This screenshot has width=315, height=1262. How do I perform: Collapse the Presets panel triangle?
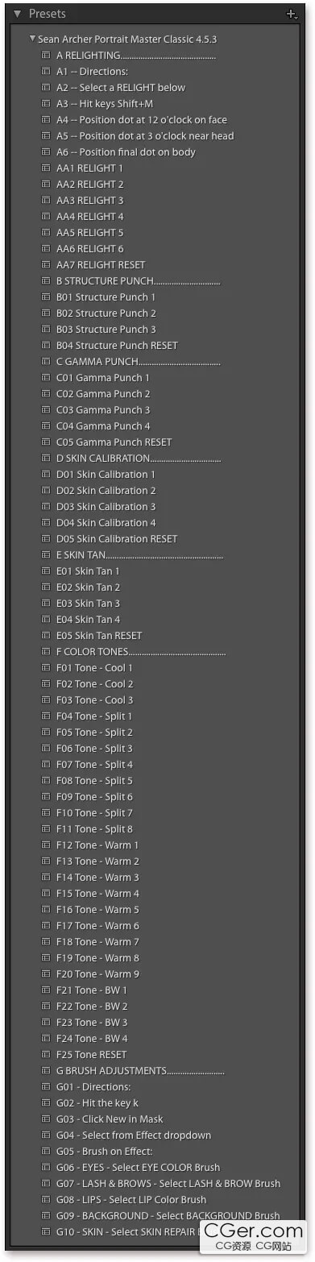(x=17, y=14)
